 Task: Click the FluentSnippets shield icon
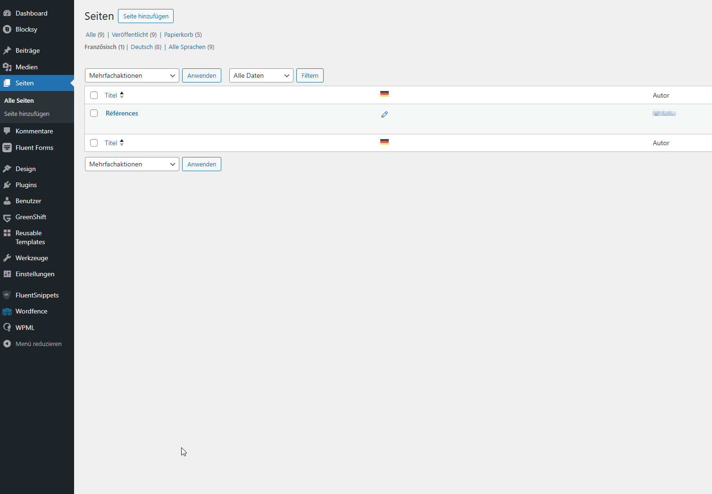7,295
